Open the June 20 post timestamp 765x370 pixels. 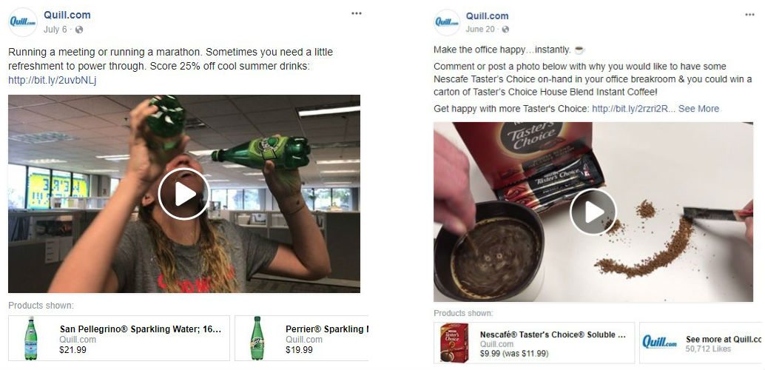point(479,30)
